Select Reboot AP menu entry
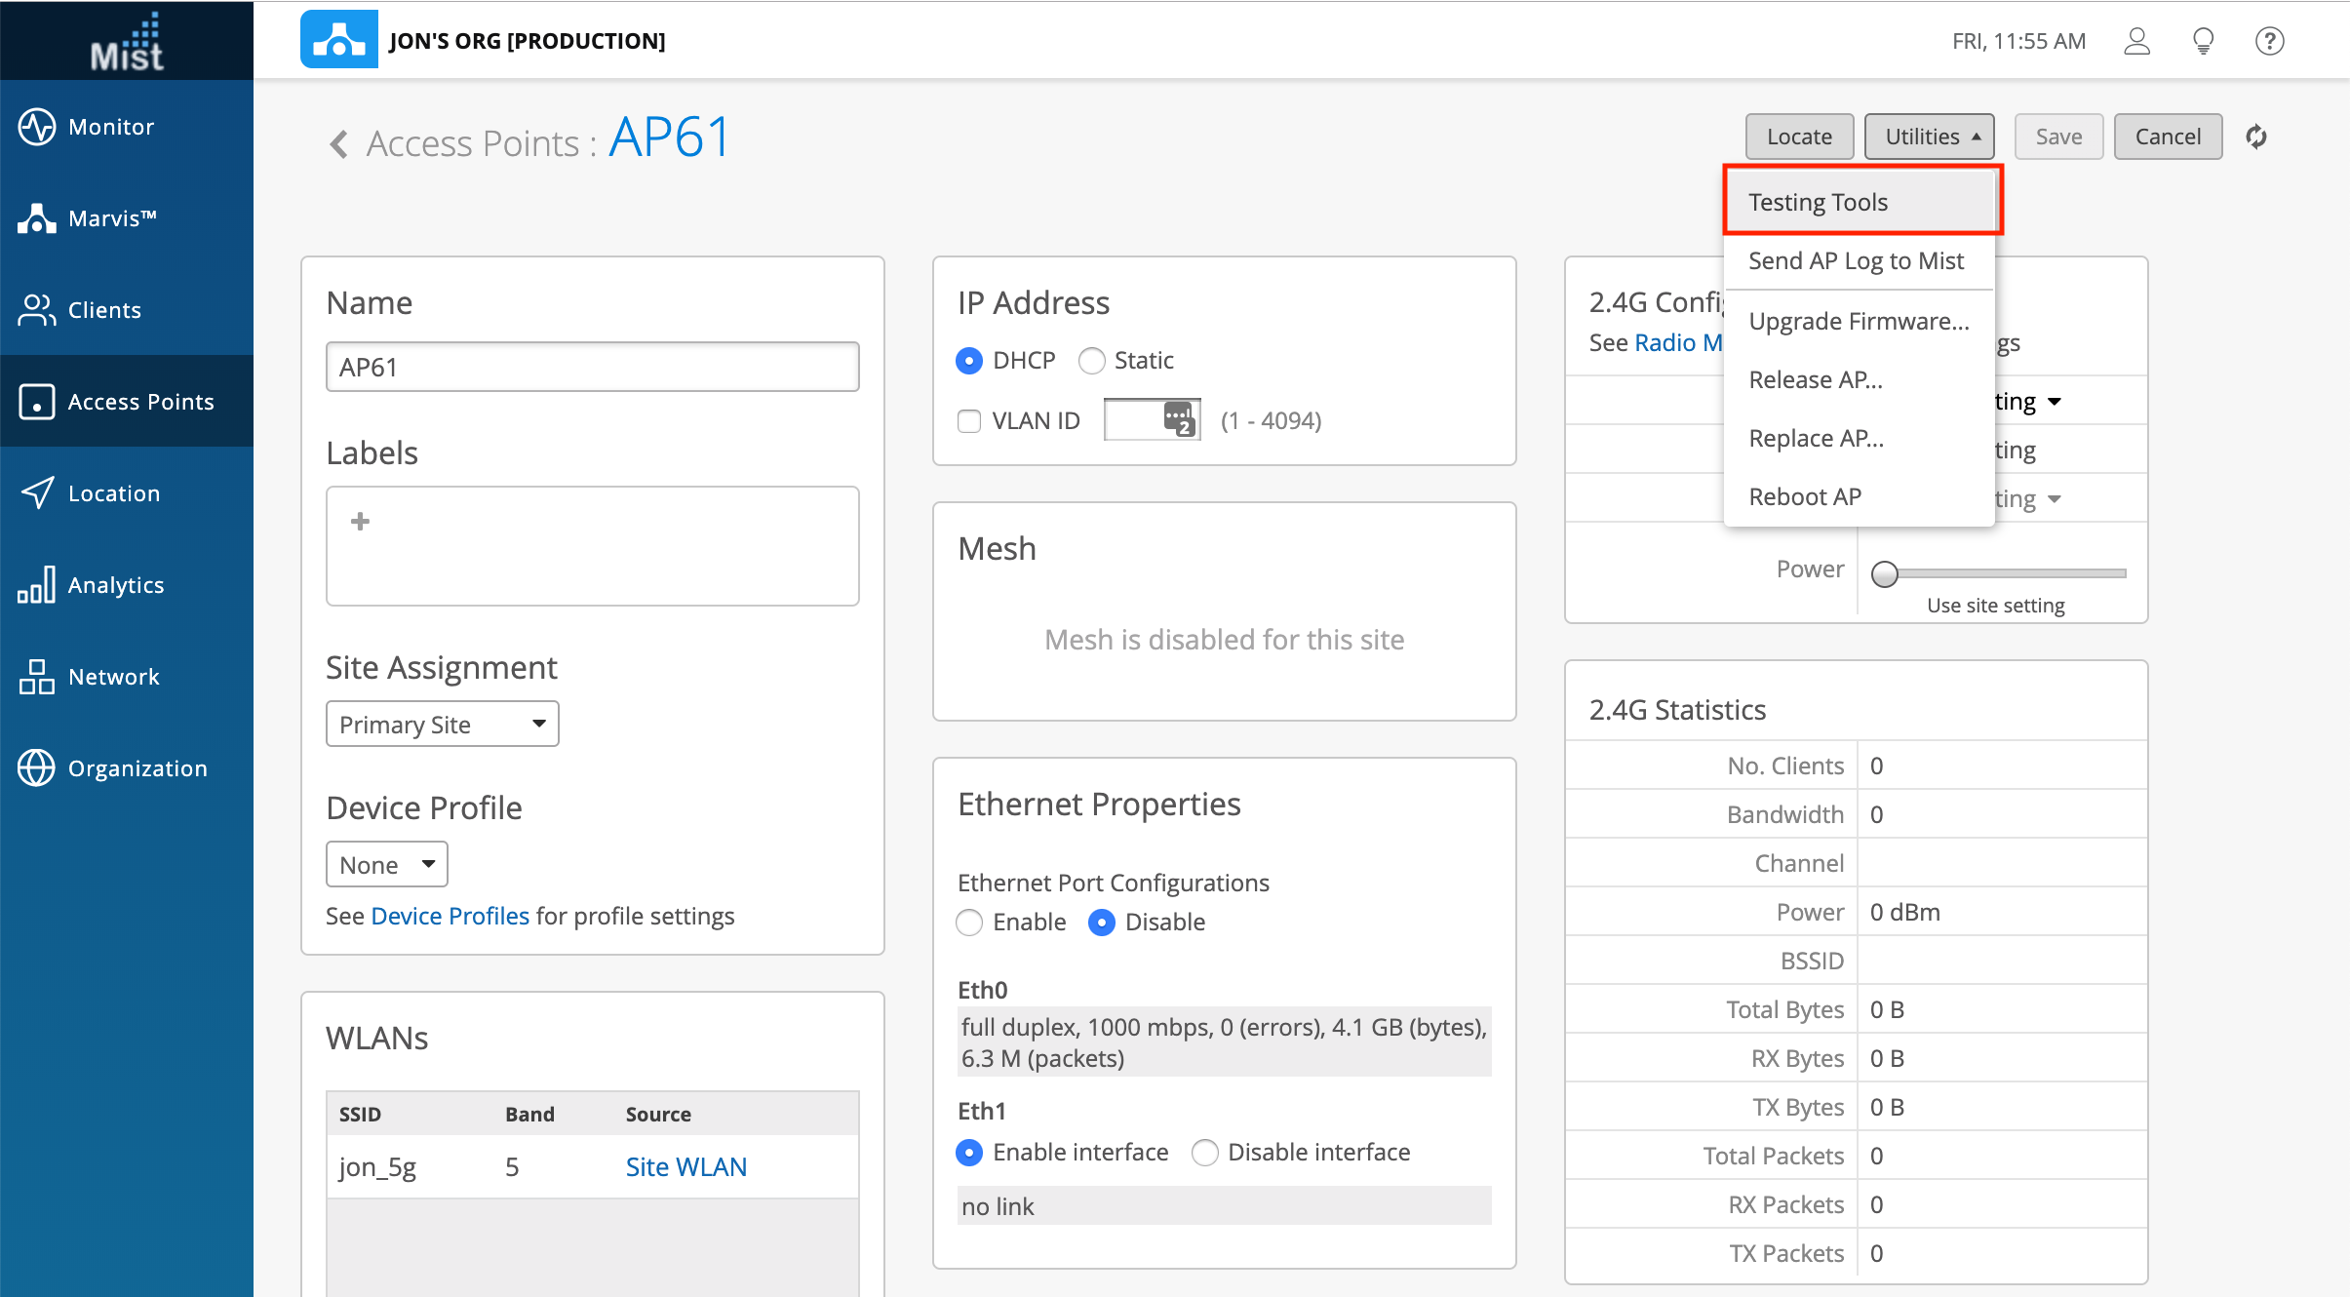Image resolution: width=2350 pixels, height=1297 pixels. (1805, 496)
